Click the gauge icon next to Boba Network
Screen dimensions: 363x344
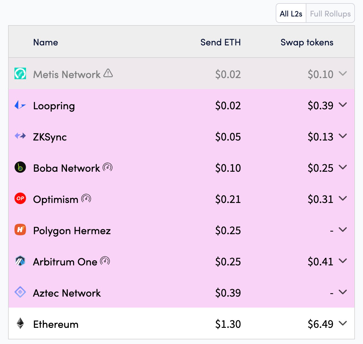[108, 167]
